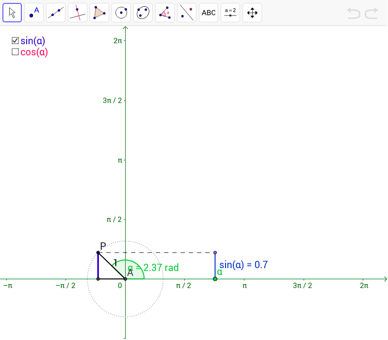Click the purple point above α
388x340 pixels.
coord(215,253)
